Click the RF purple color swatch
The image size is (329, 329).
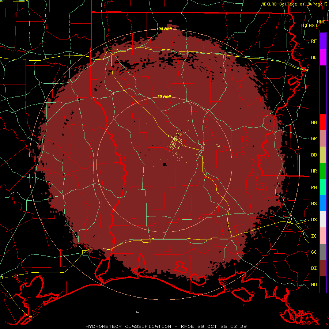[x=323, y=41]
